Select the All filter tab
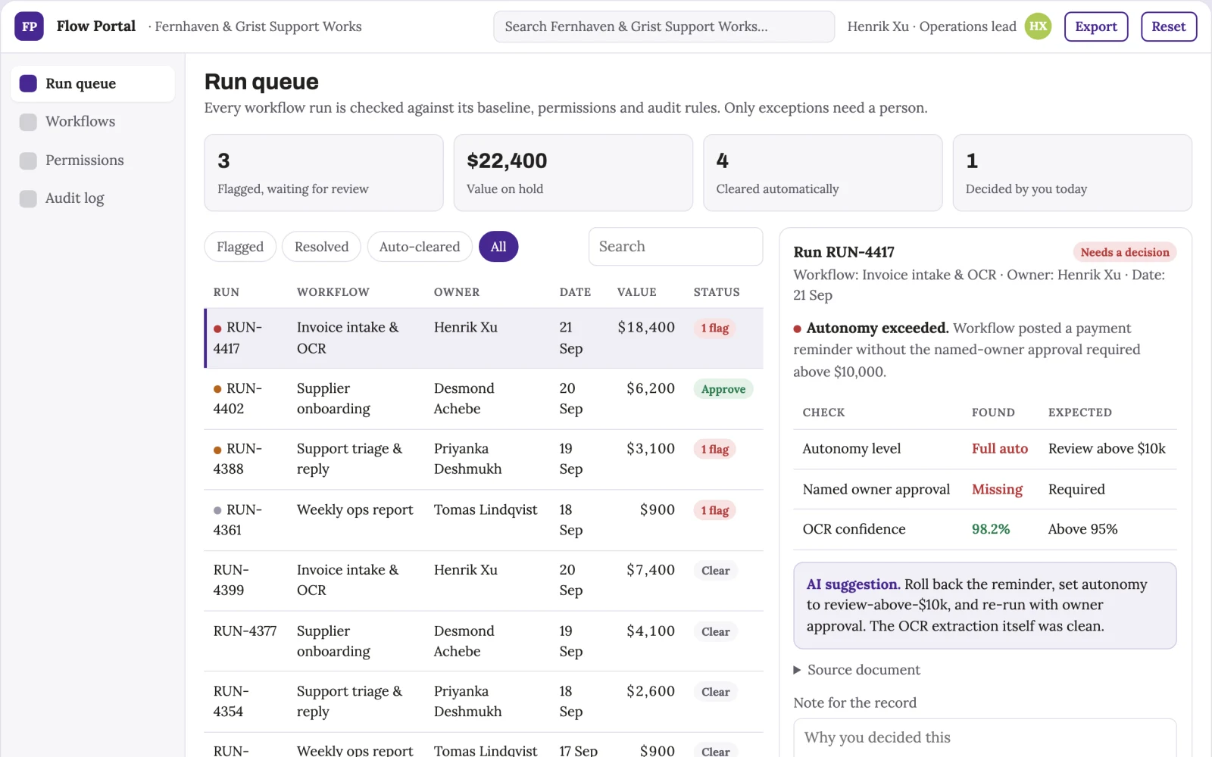 pos(498,247)
